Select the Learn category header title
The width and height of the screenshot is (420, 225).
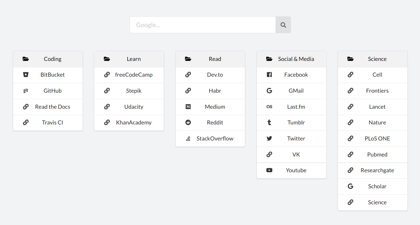134,59
